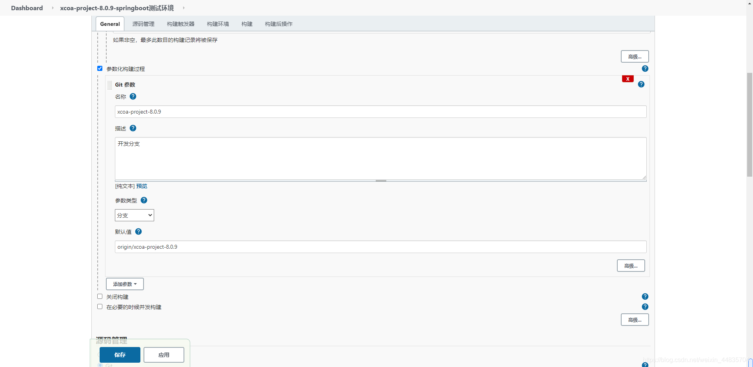753x367 pixels.
Task: Uncheck 参数化构建过程 checkbox
Action: [x=100, y=69]
